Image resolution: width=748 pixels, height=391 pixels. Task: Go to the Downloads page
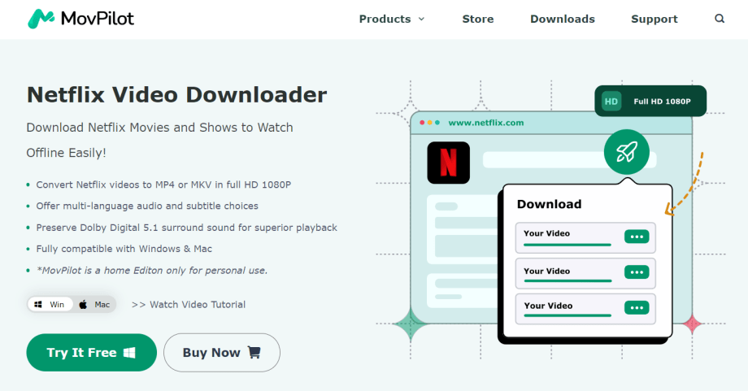point(563,19)
